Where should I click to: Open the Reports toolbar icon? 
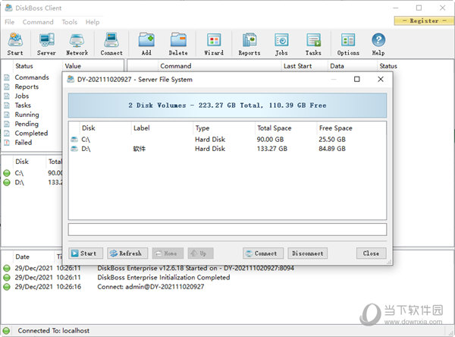[x=249, y=44]
